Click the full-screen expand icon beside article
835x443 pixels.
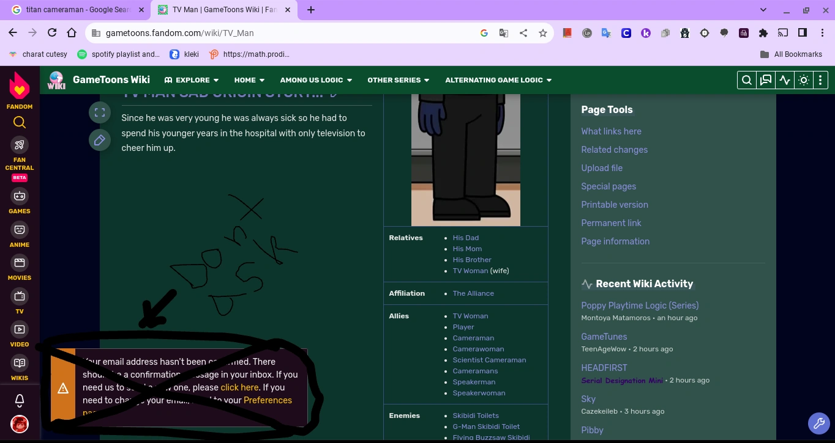(x=100, y=112)
